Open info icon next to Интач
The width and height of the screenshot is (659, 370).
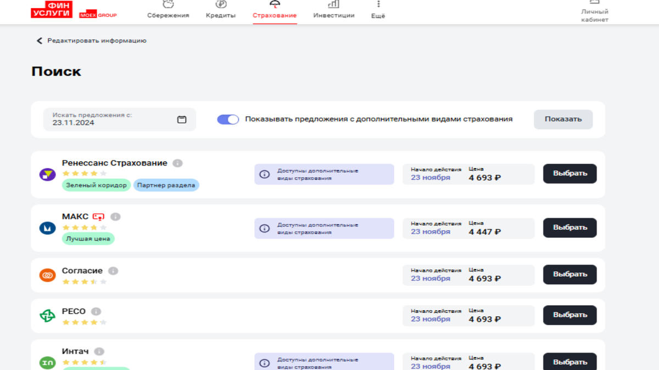pos(99,351)
